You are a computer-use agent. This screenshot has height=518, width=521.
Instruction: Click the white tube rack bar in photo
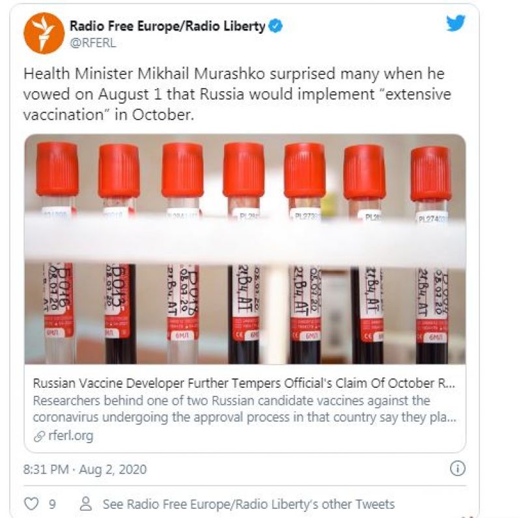coord(245,241)
